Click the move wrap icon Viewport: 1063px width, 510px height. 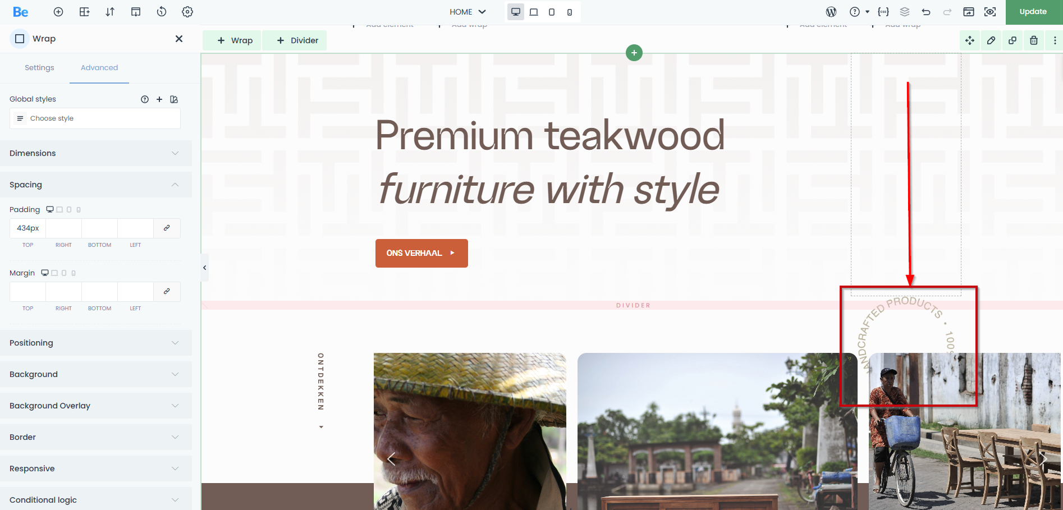tap(970, 40)
